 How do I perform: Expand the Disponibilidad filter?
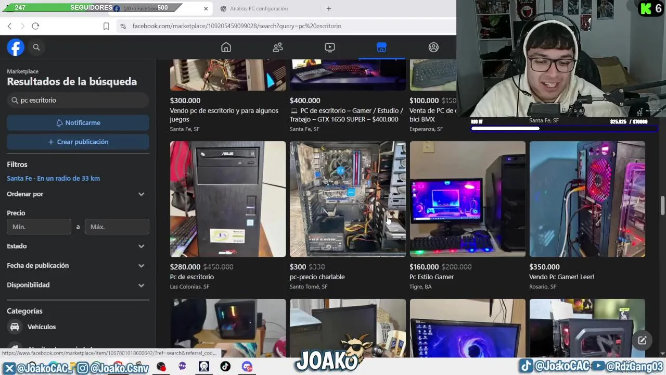(78, 285)
